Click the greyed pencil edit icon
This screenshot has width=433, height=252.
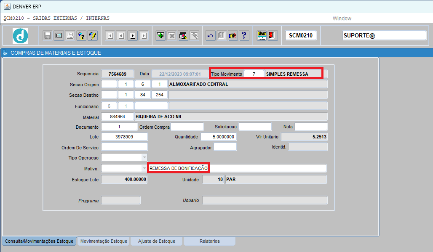[x=195, y=36]
